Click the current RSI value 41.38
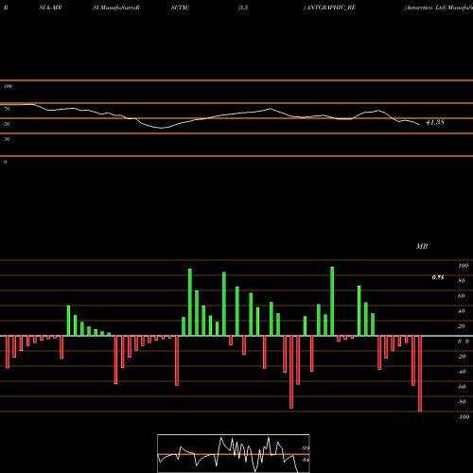 435,122
